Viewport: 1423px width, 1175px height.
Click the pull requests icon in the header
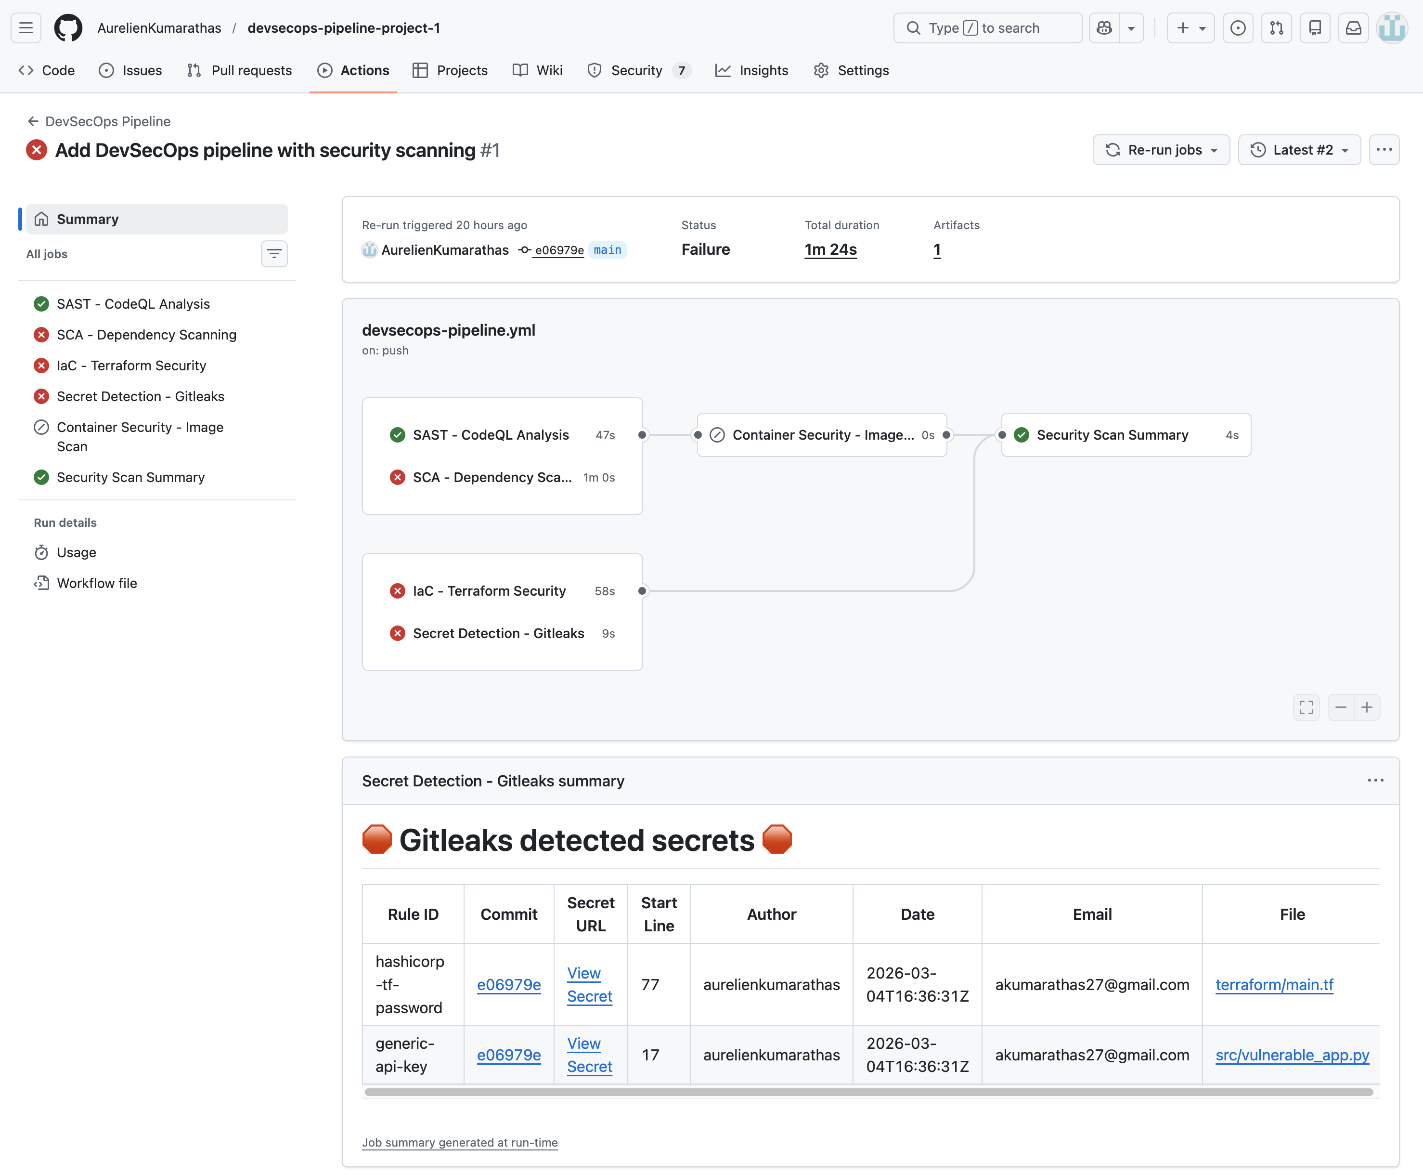[1277, 28]
